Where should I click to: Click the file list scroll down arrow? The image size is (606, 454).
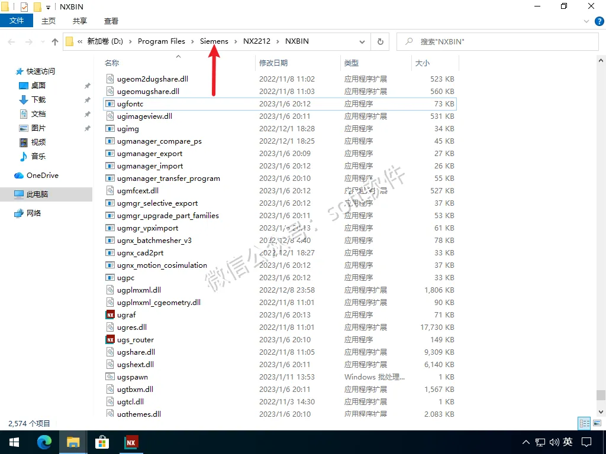601,411
